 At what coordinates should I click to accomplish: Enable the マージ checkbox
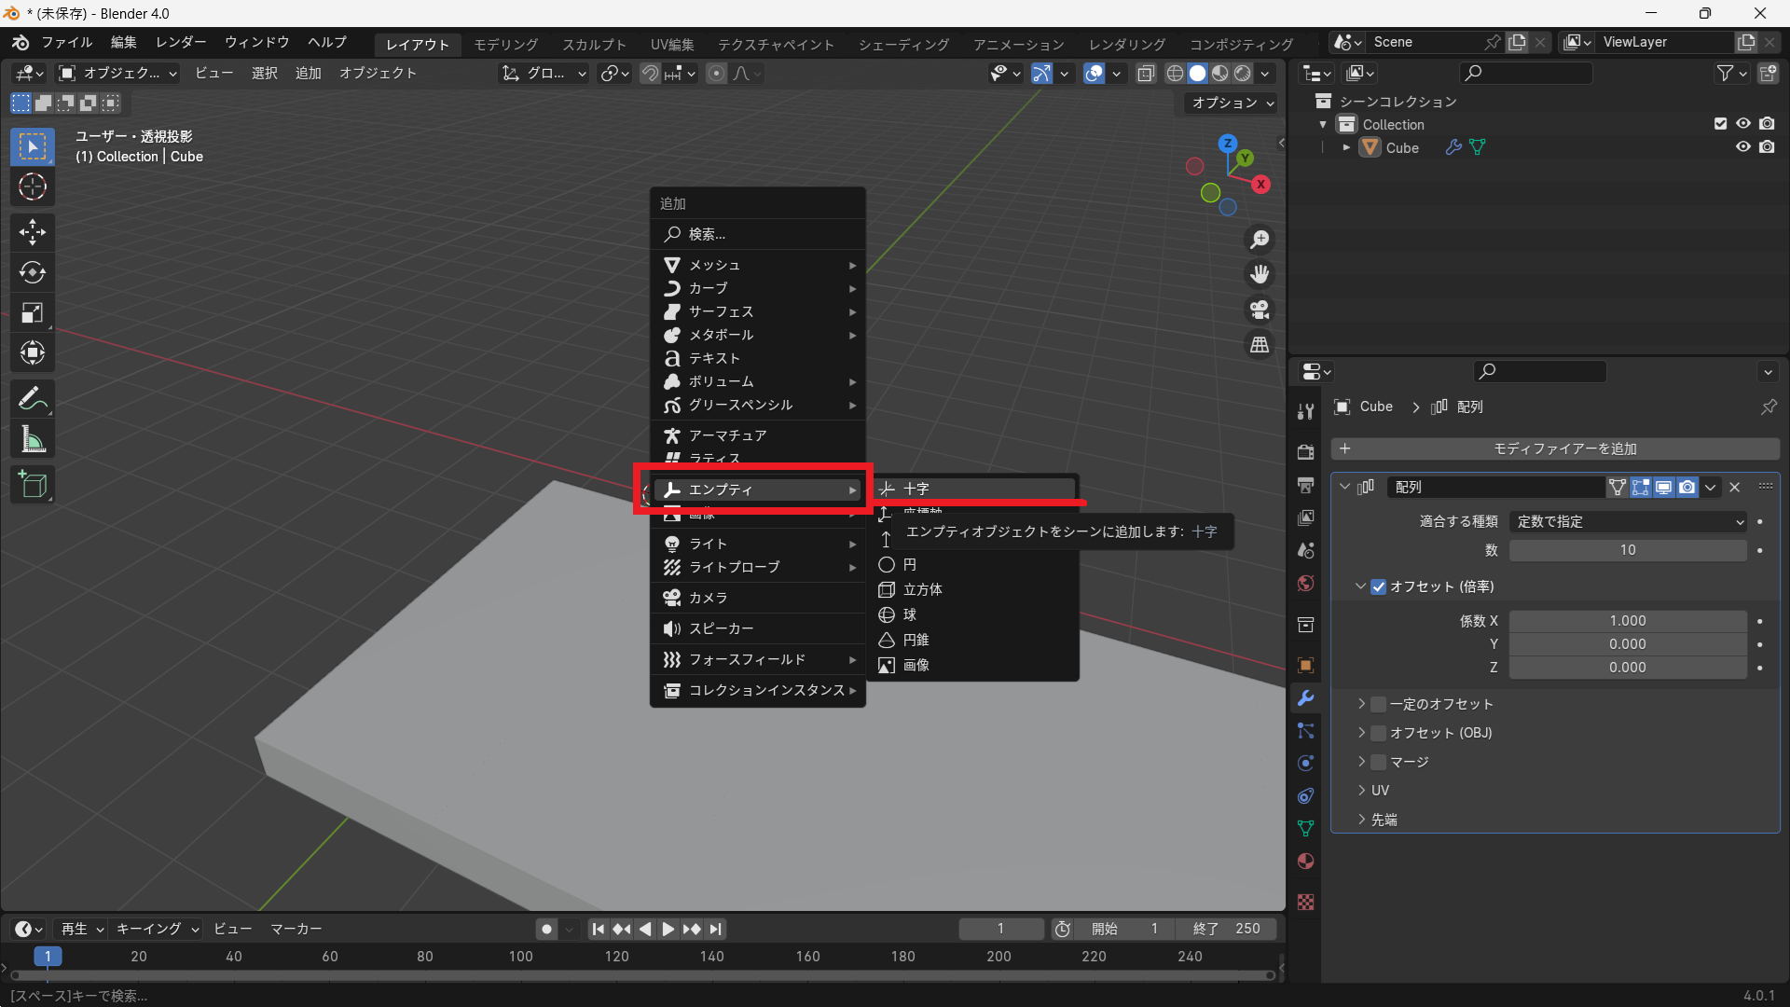click(x=1379, y=762)
